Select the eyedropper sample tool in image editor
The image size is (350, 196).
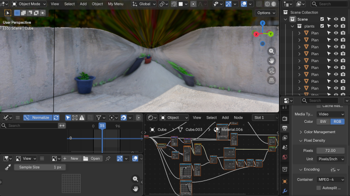[x=7, y=167]
